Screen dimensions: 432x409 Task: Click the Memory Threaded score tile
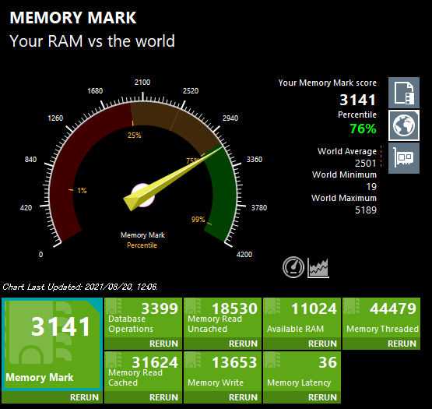click(381, 317)
